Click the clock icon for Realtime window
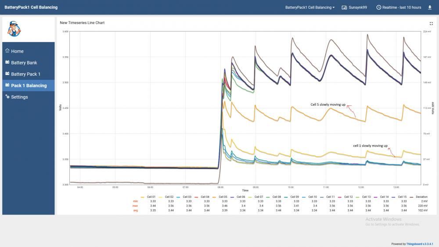The width and height of the screenshot is (439, 247). pyautogui.click(x=378, y=7)
